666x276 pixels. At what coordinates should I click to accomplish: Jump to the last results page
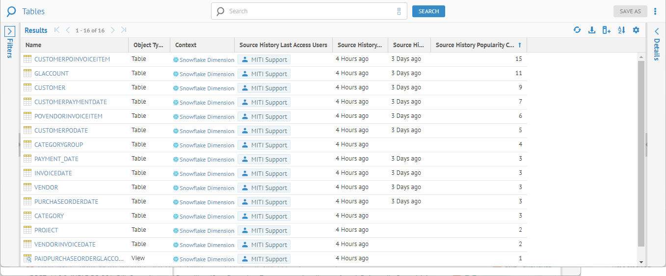(x=124, y=30)
